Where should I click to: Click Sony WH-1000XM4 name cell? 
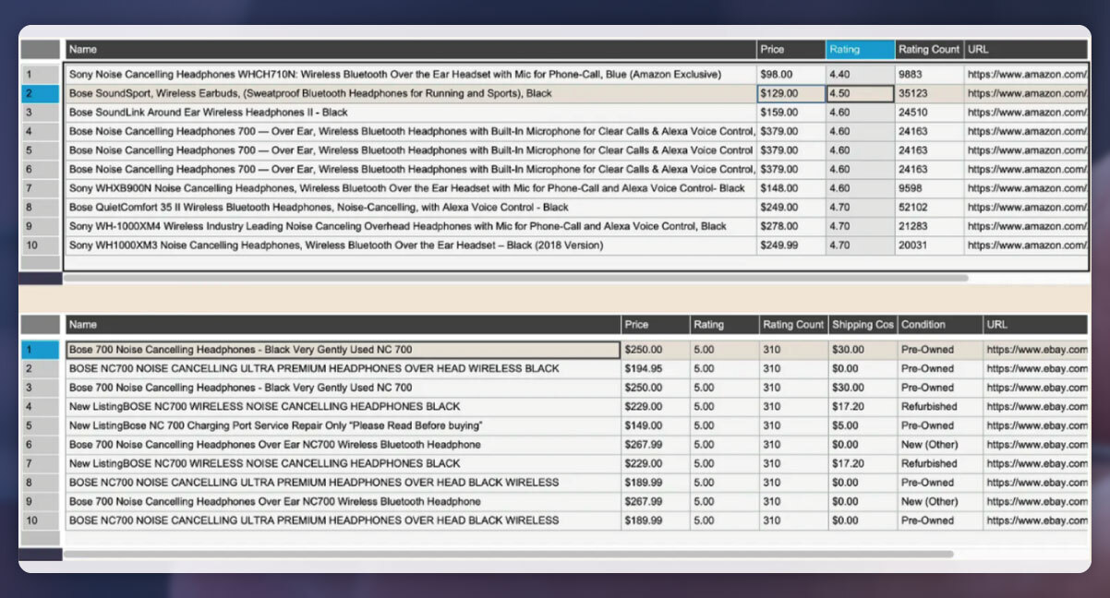(410, 226)
